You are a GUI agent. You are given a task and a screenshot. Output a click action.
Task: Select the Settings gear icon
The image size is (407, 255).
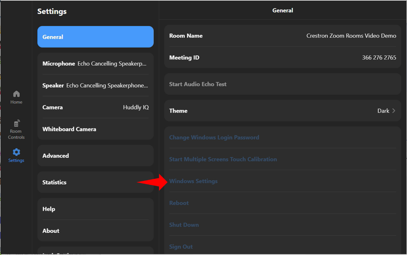16,155
